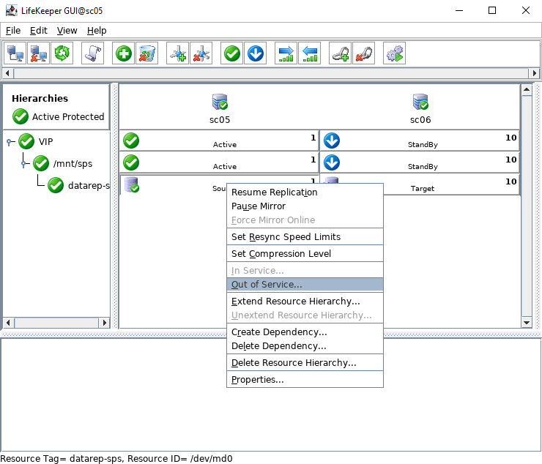Click the Disconnect from server toolbar icon

(x=38, y=53)
